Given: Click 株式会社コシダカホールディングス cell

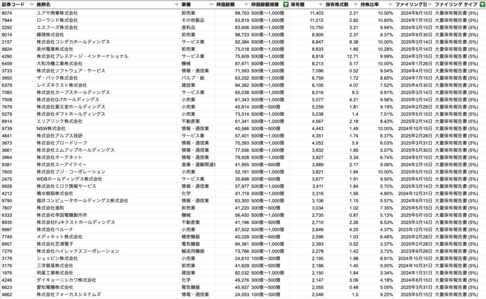Looking at the screenshot, I should click(108, 42).
